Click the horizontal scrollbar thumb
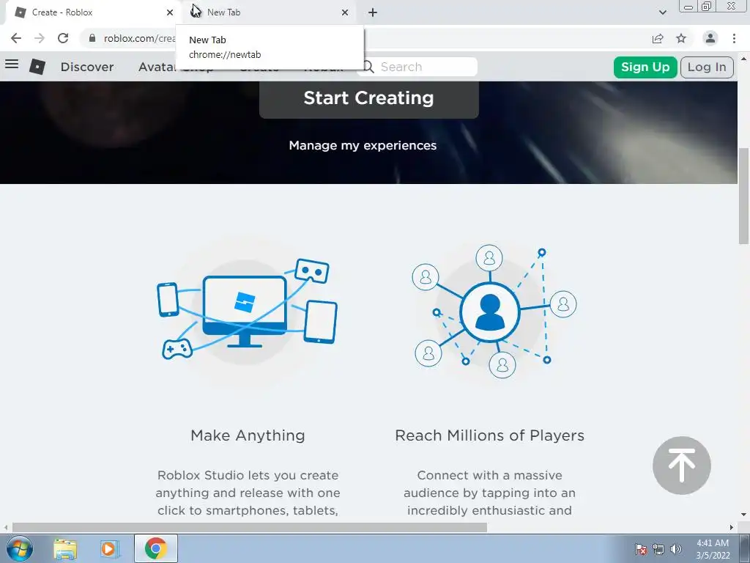 (x=250, y=527)
